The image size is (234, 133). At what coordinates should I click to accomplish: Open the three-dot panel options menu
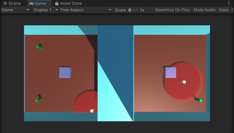(x=228, y=3)
